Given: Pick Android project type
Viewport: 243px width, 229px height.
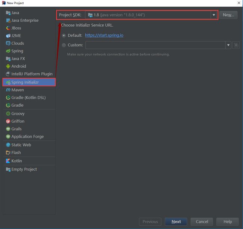Looking at the screenshot, I should click(x=29, y=66).
